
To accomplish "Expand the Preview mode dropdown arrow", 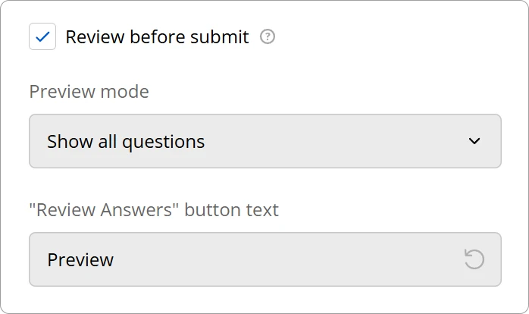I will point(474,141).
